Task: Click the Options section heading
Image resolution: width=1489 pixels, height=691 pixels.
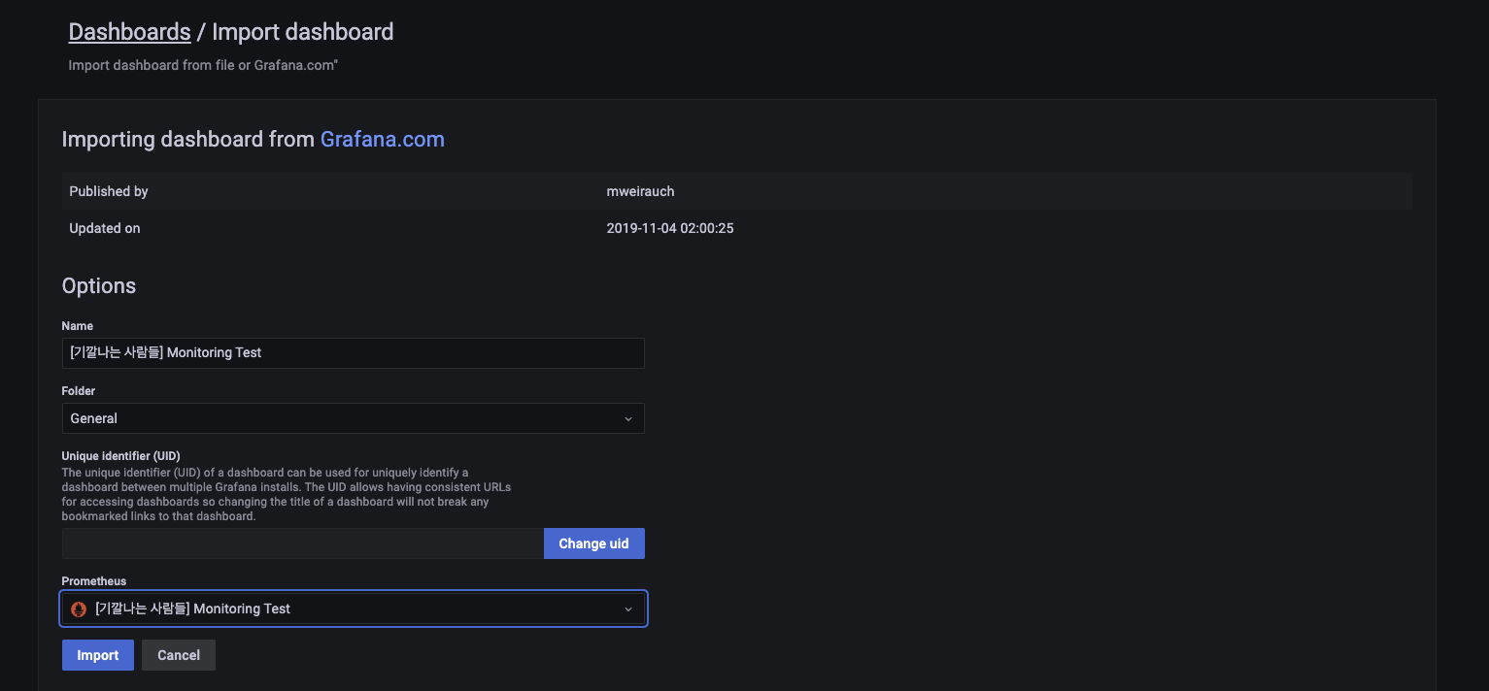Action: 99,285
